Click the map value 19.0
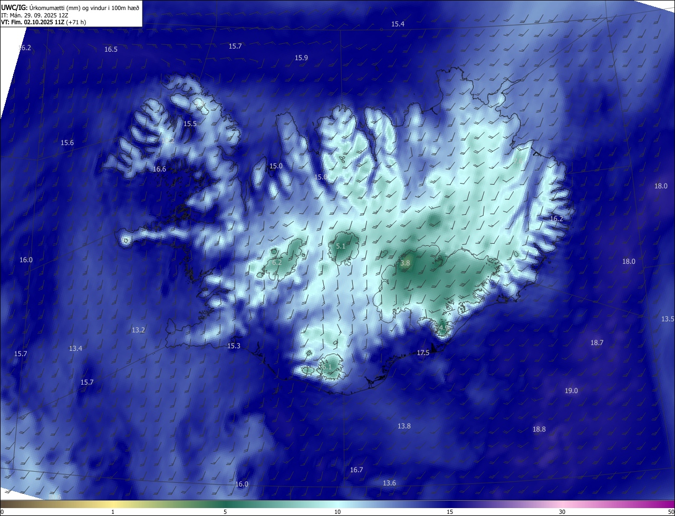The height and width of the screenshot is (516, 675). 571,391
